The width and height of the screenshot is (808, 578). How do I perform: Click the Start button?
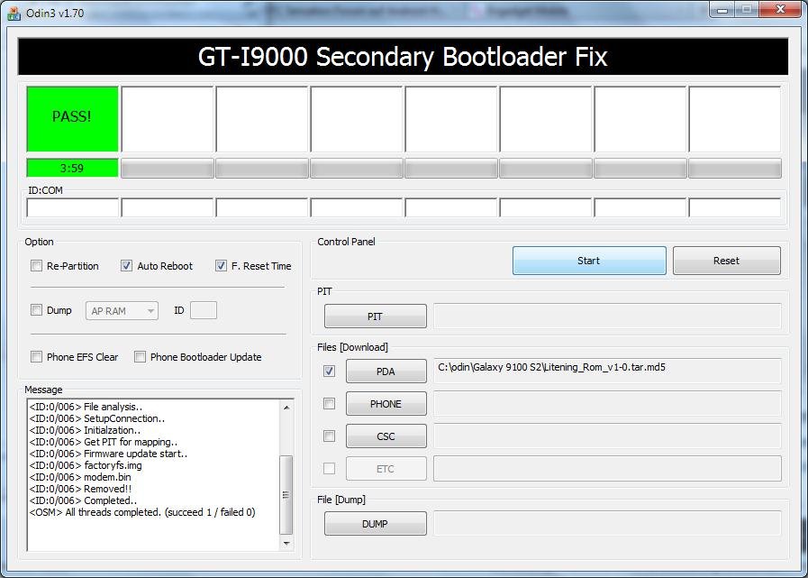(x=589, y=261)
